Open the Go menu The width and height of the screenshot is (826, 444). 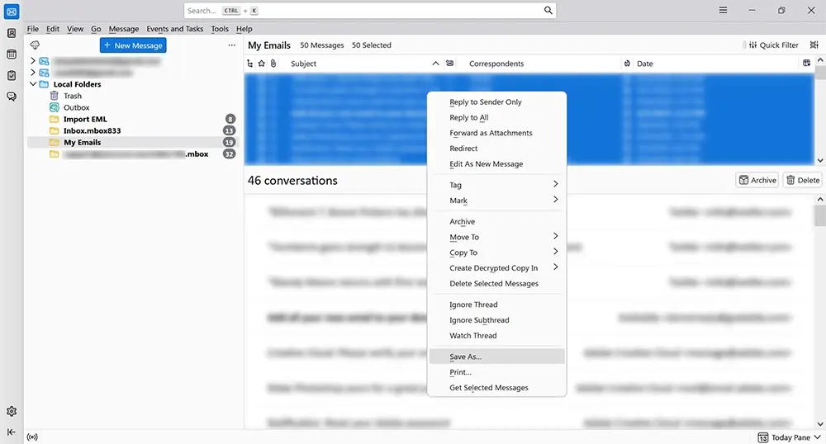pyautogui.click(x=96, y=29)
